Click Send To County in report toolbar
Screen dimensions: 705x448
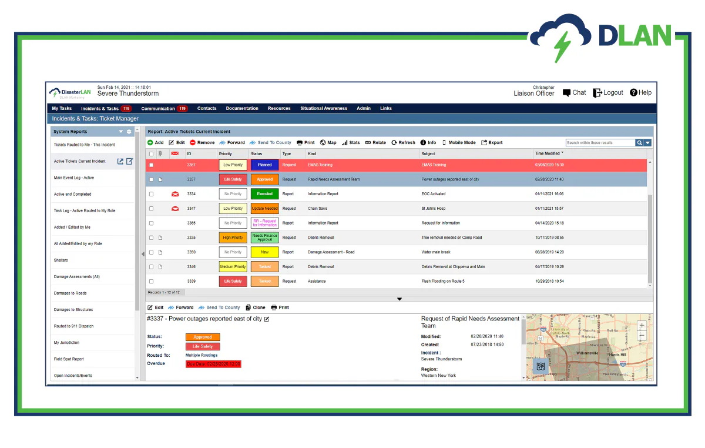pos(270,142)
